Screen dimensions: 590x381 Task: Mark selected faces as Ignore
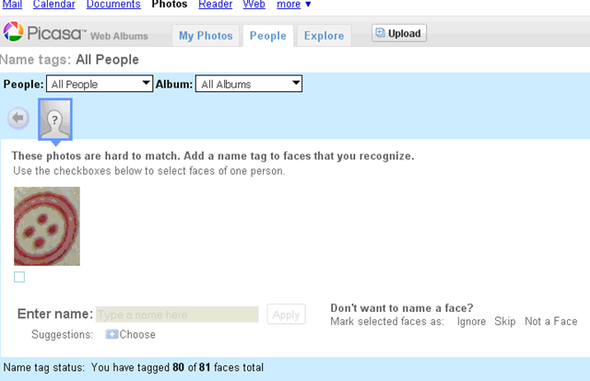(x=471, y=321)
